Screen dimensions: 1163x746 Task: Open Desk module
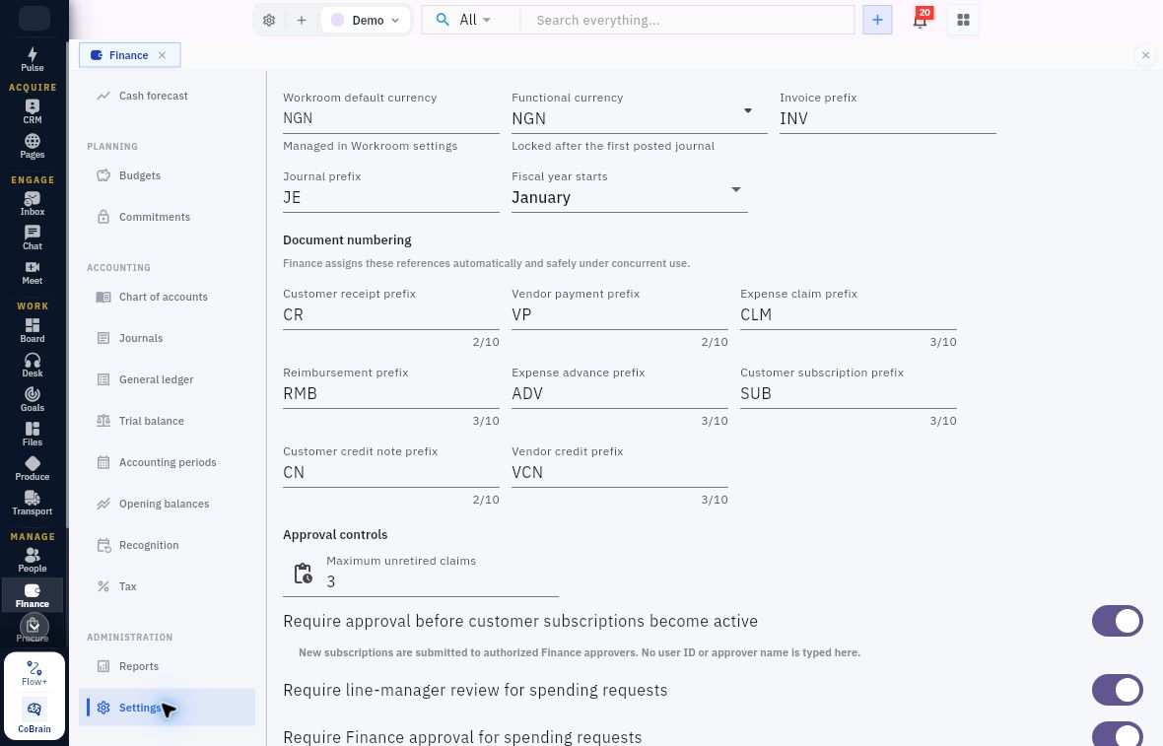coord(32,365)
